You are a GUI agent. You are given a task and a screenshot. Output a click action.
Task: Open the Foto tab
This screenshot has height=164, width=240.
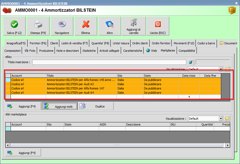[x=30, y=51]
